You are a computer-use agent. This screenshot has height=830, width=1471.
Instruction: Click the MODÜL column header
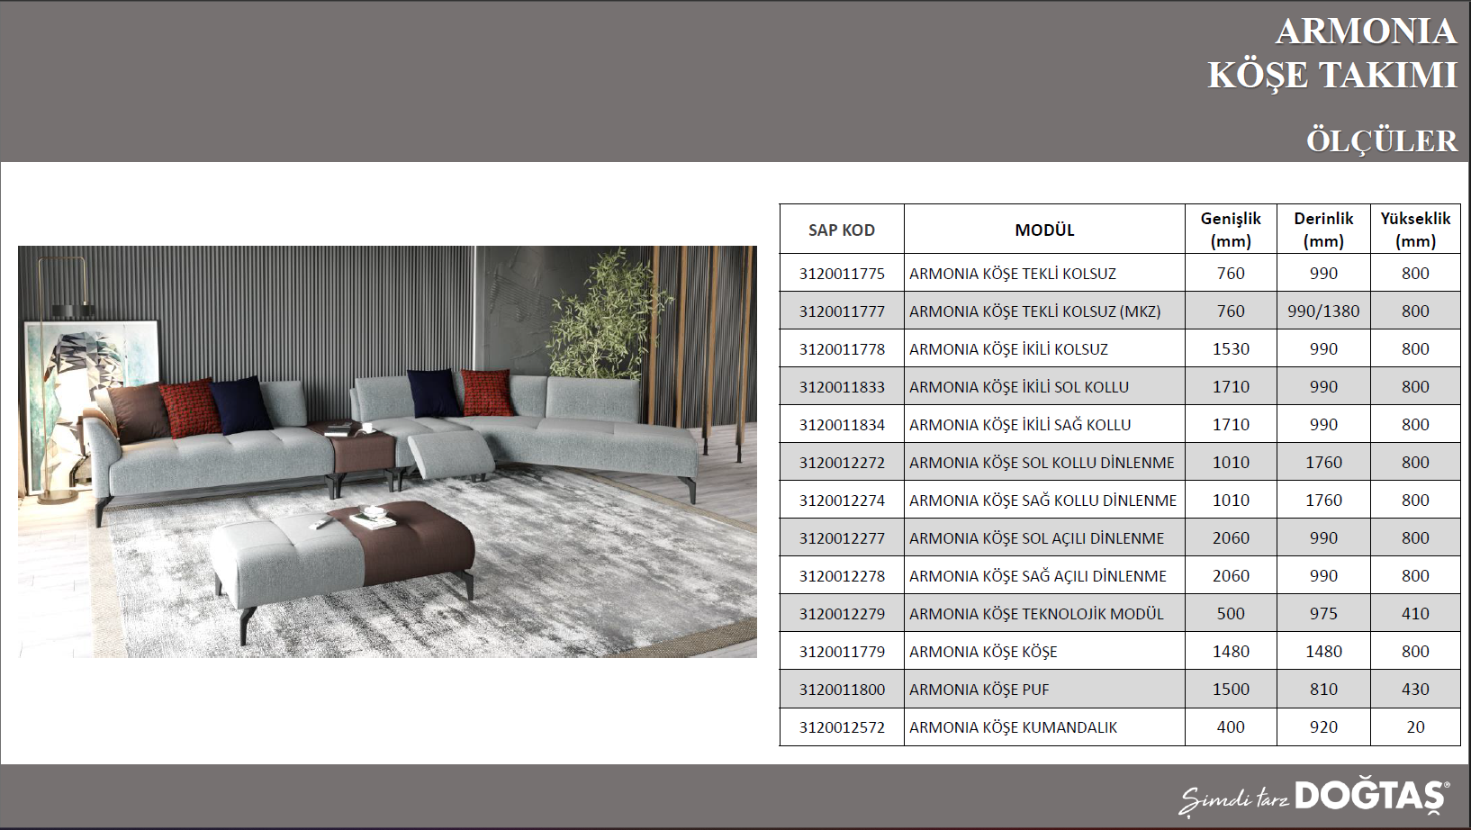(1044, 230)
